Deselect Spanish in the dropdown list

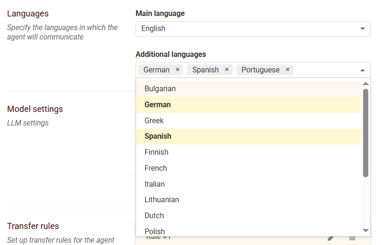pos(249,136)
